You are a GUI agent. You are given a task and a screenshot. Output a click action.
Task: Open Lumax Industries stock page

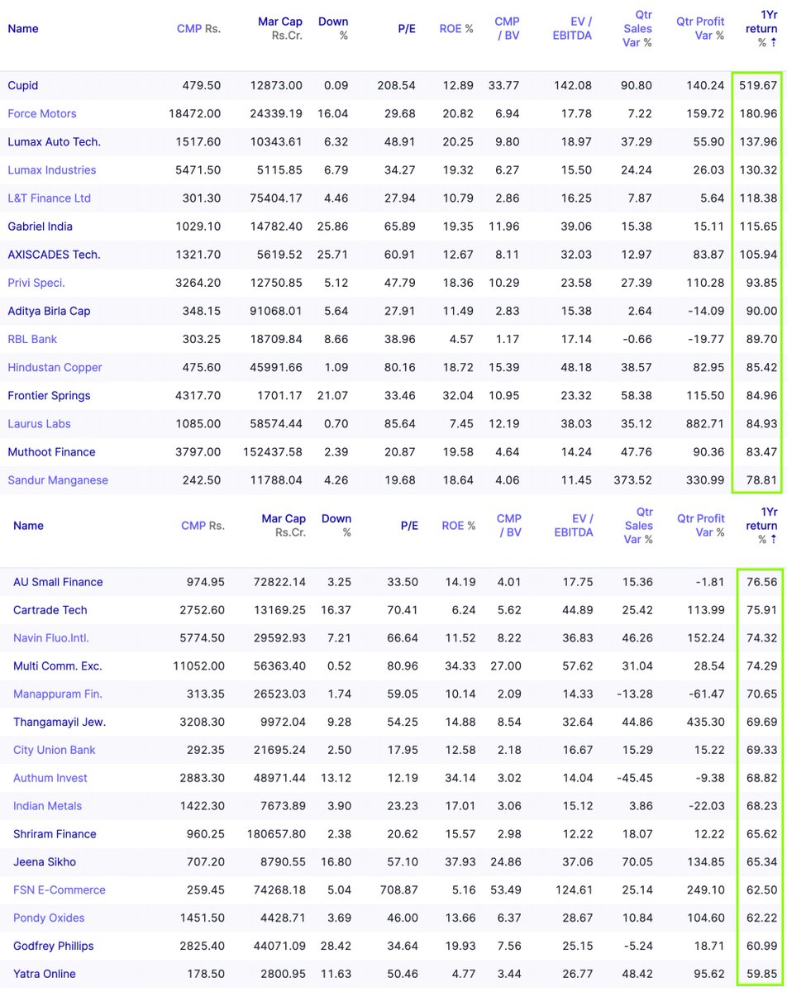(x=52, y=169)
